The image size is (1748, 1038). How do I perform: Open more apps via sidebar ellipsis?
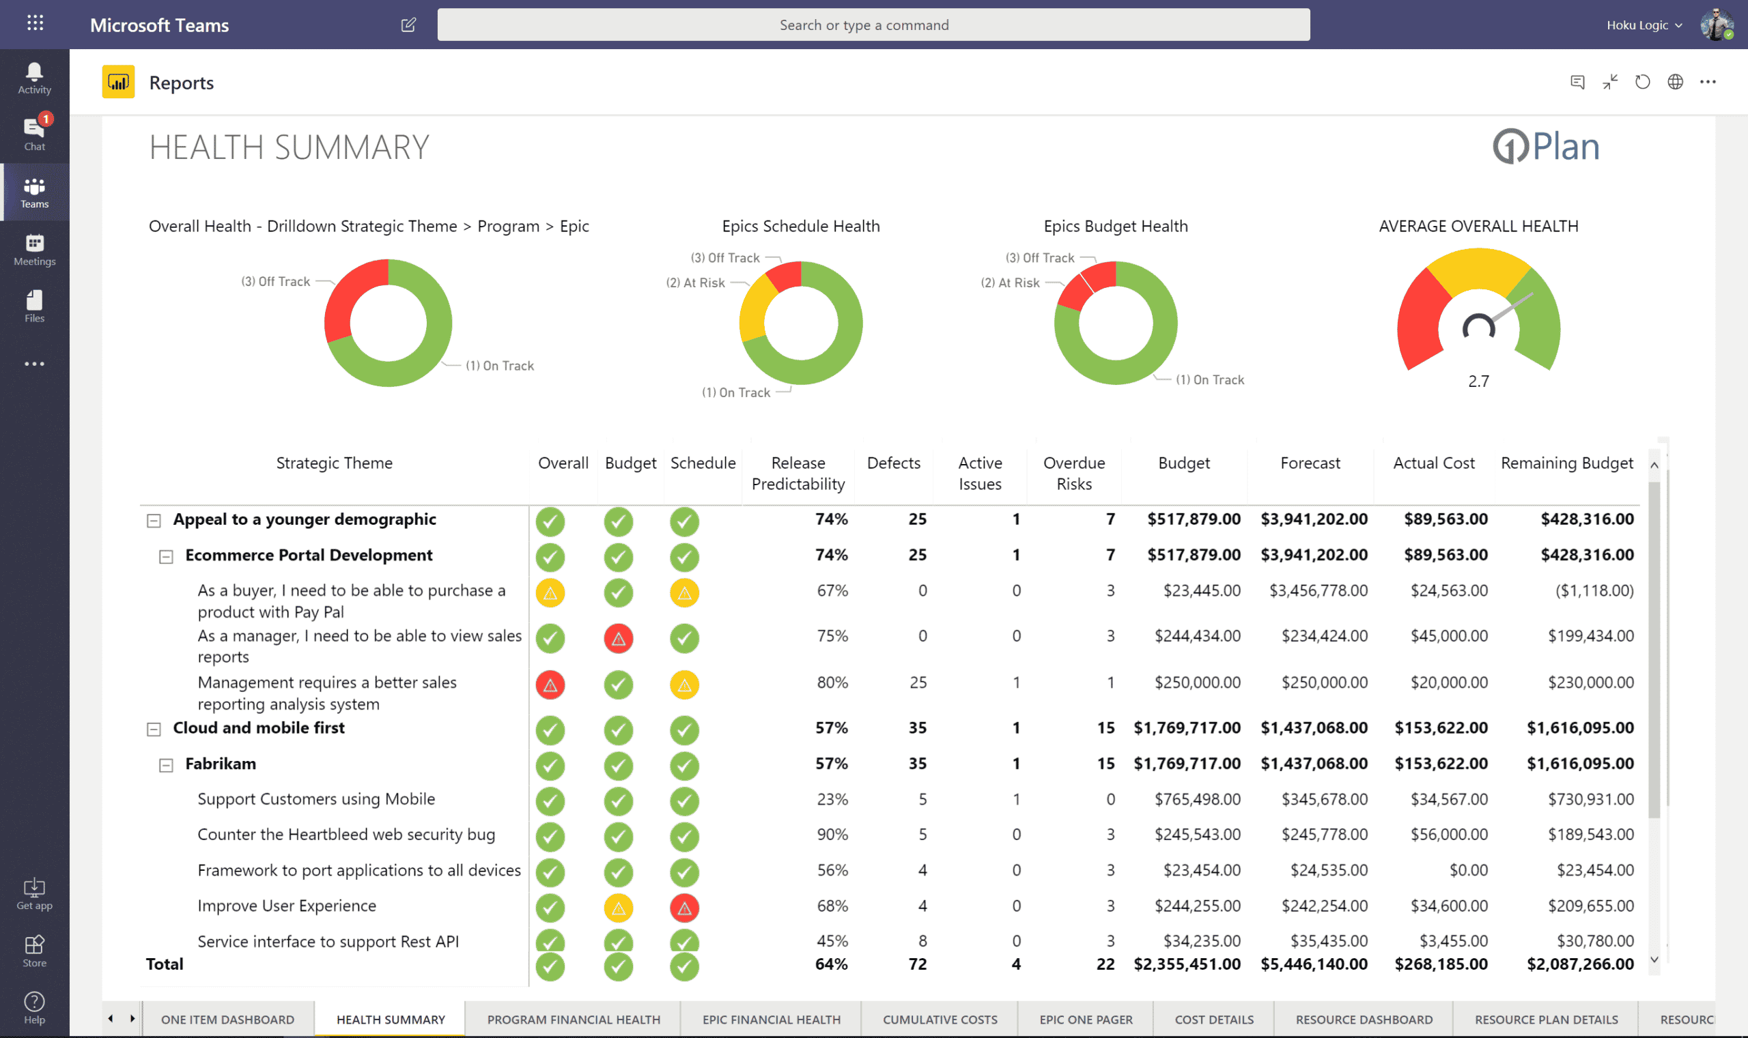click(33, 364)
